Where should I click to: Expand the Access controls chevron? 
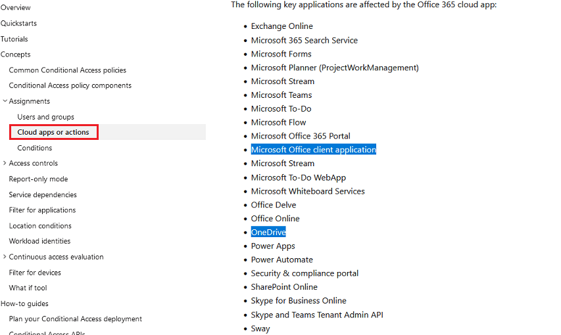5,163
